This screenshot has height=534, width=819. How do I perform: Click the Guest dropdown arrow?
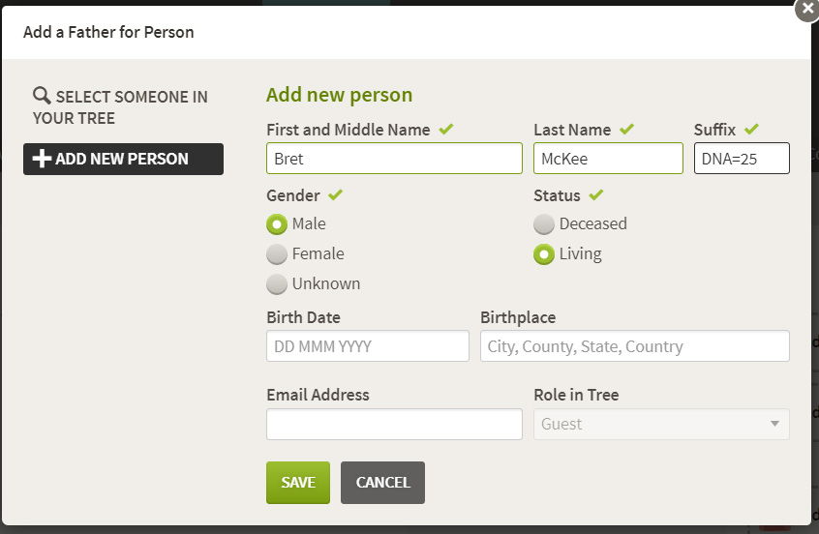point(775,424)
